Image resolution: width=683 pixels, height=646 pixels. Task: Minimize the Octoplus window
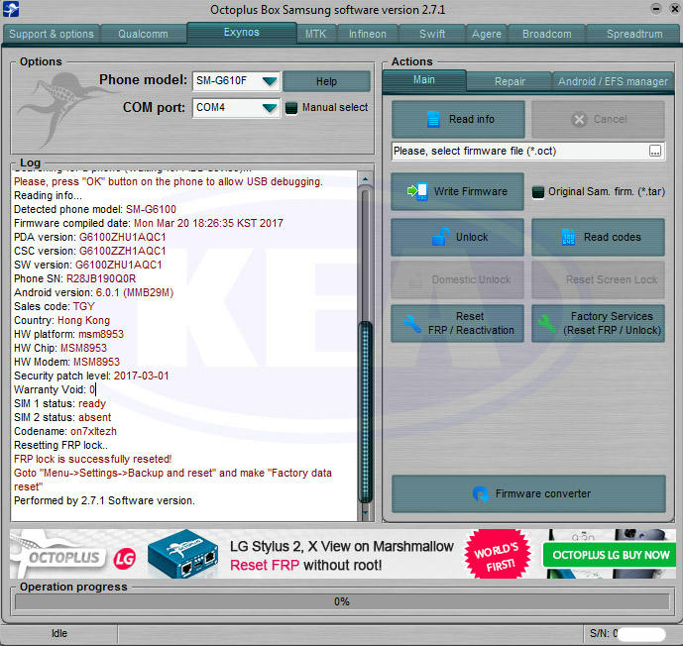(x=656, y=8)
